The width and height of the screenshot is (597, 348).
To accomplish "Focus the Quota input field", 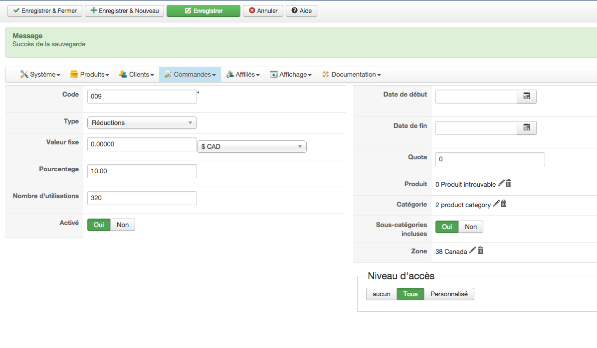I will [x=490, y=159].
